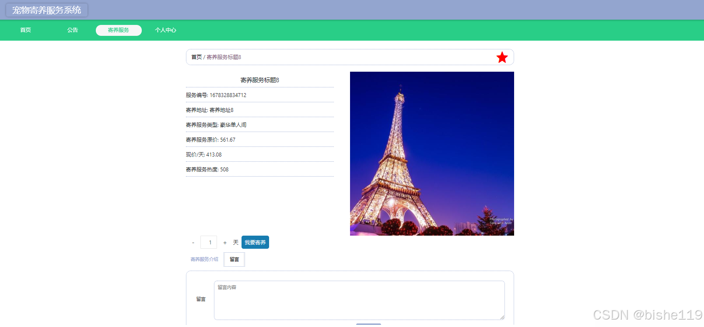
Task: Select the 寄养服务热度: 508 row
Action: pyautogui.click(x=260, y=169)
